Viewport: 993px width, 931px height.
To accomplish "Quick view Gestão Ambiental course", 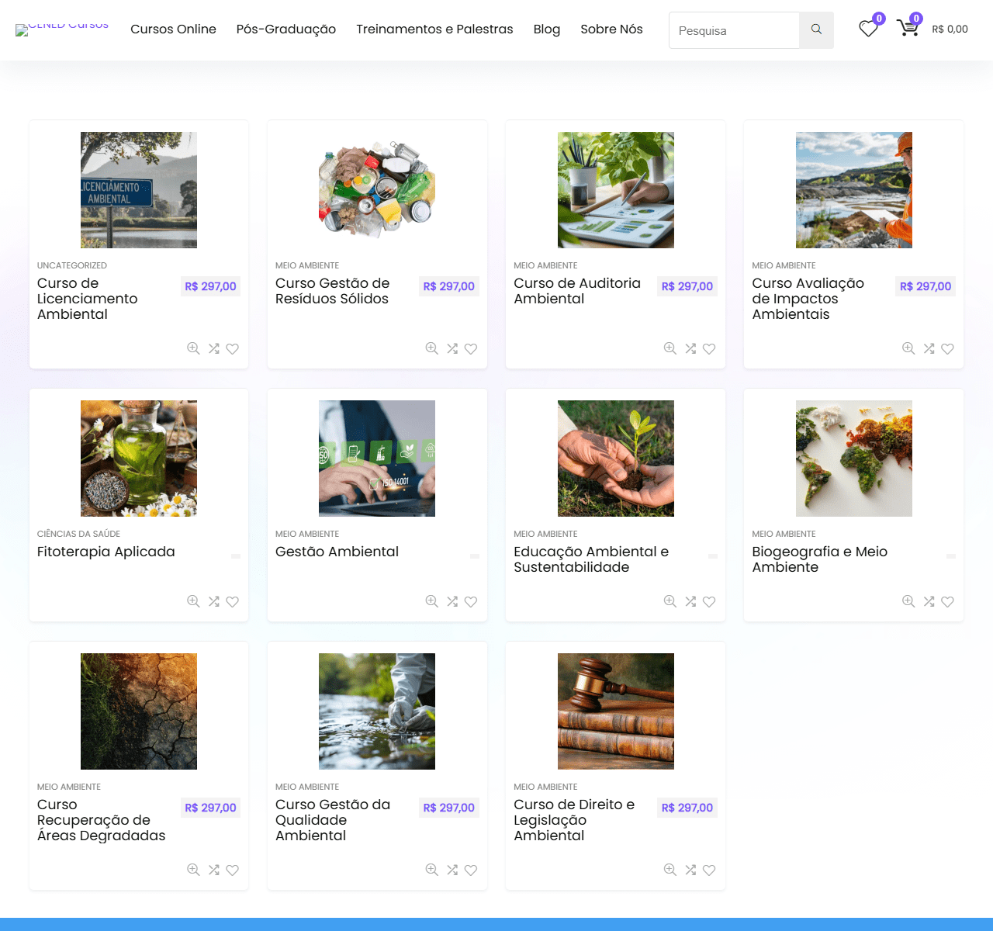I will pos(431,601).
